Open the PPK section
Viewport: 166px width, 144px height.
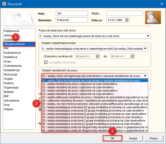[19, 48]
